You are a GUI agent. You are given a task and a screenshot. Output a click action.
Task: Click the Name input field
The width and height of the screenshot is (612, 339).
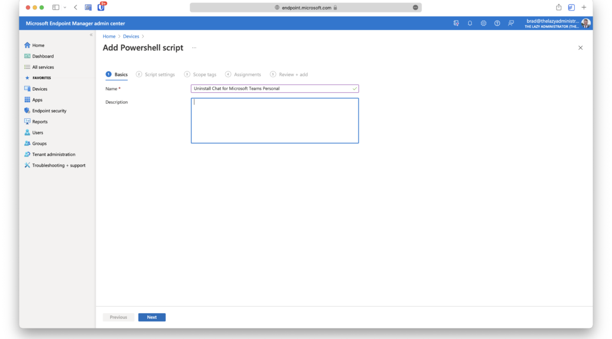click(x=275, y=88)
